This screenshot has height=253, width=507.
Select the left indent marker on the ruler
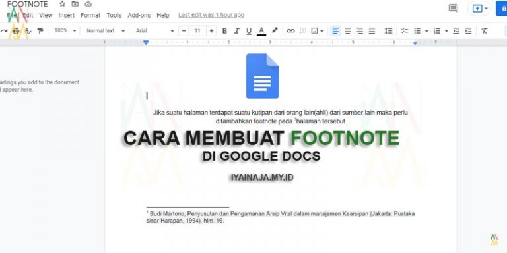(x=146, y=42)
